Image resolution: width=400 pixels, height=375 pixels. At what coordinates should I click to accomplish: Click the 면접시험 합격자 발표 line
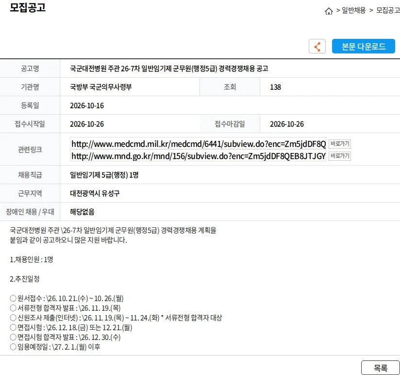[x=65, y=337]
